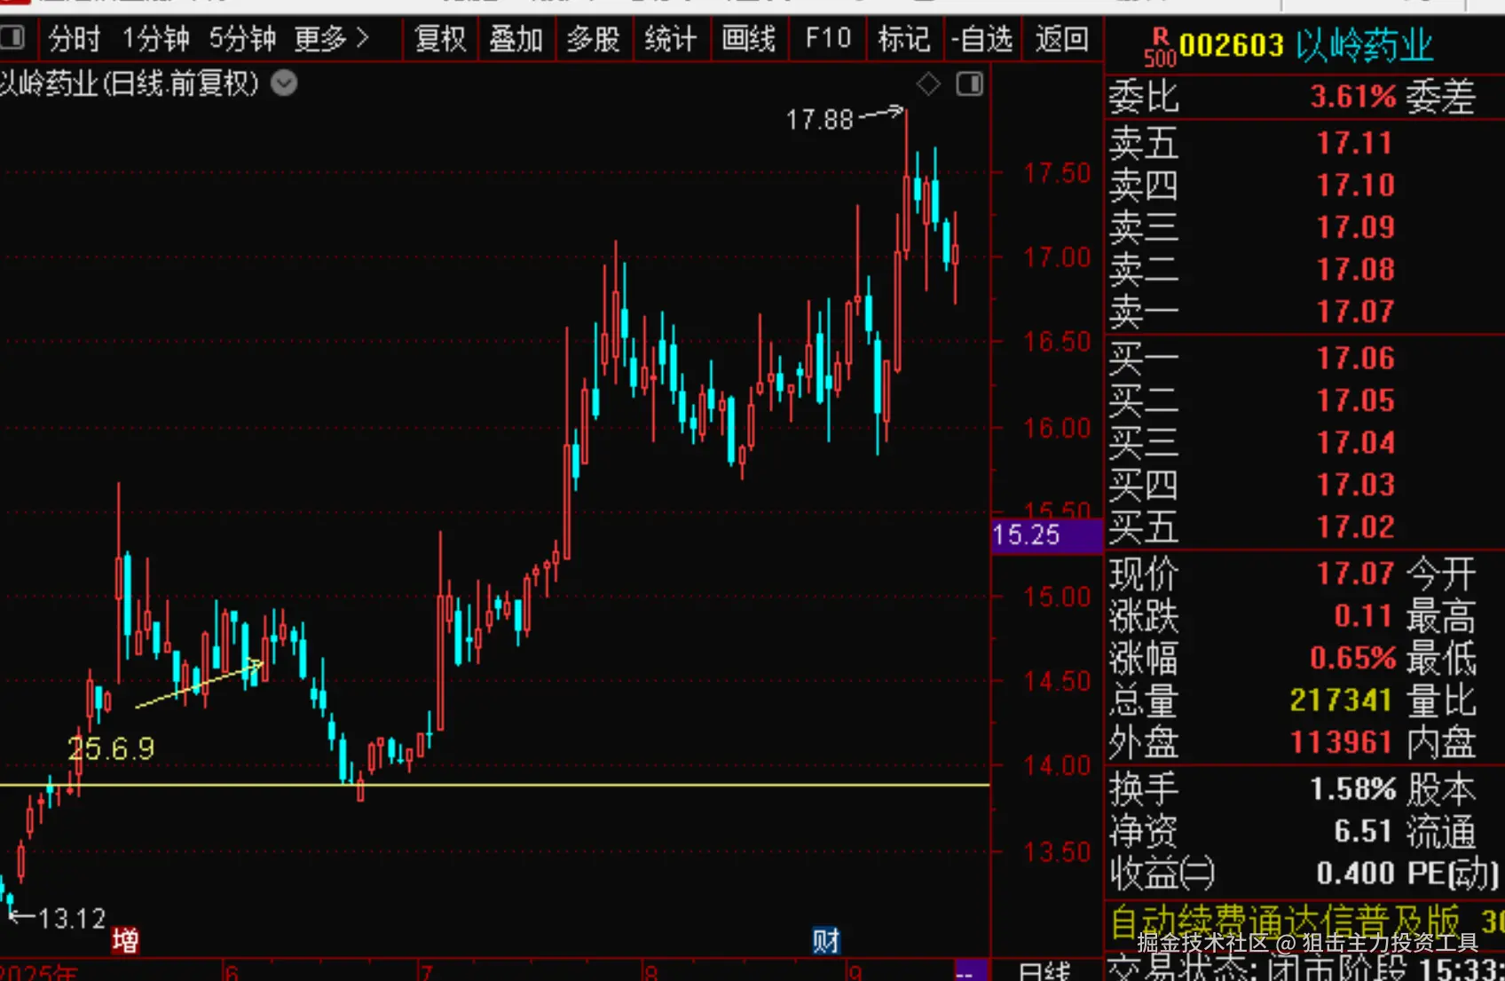Select the 买三 price 17.04
Viewport: 1505px width, 981px height.
(1355, 442)
